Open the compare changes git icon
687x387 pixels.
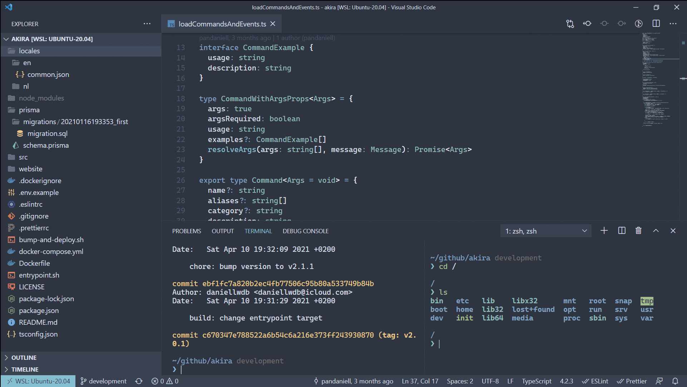570,24
